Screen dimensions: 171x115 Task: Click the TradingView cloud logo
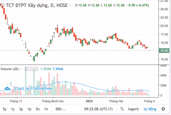pyautogui.click(x=7, y=88)
